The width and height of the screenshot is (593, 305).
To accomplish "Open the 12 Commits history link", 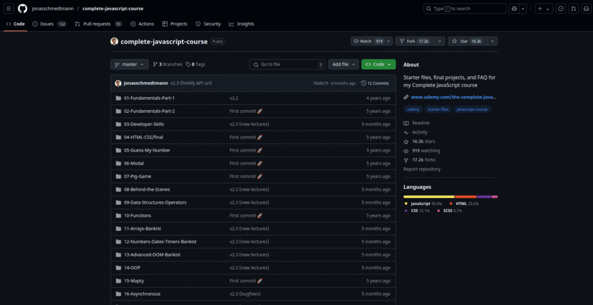I will (x=375, y=83).
